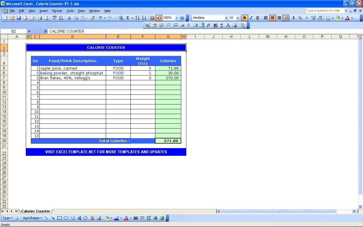Toggle Bold formatting
The height and width of the screenshot is (227, 363).
[244, 18]
